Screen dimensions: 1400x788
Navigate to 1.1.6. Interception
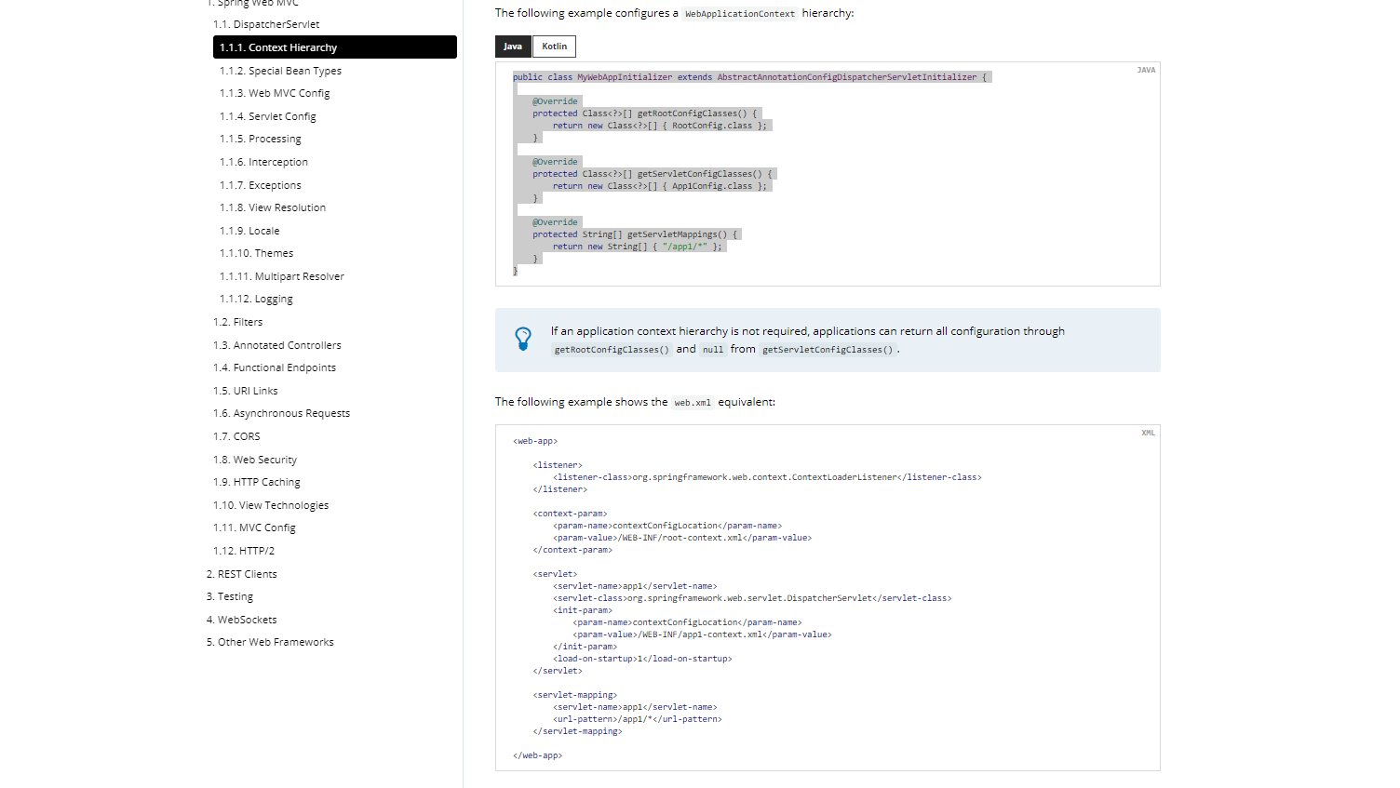pyautogui.click(x=263, y=162)
